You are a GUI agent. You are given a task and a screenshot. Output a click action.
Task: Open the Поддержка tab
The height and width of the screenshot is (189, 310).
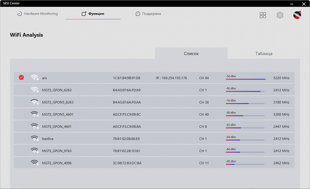coord(148,13)
